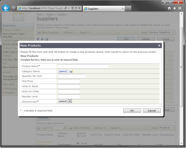The image size is (186, 148).
Task: Click the Reorder Level input field
Action: pos(69,97)
